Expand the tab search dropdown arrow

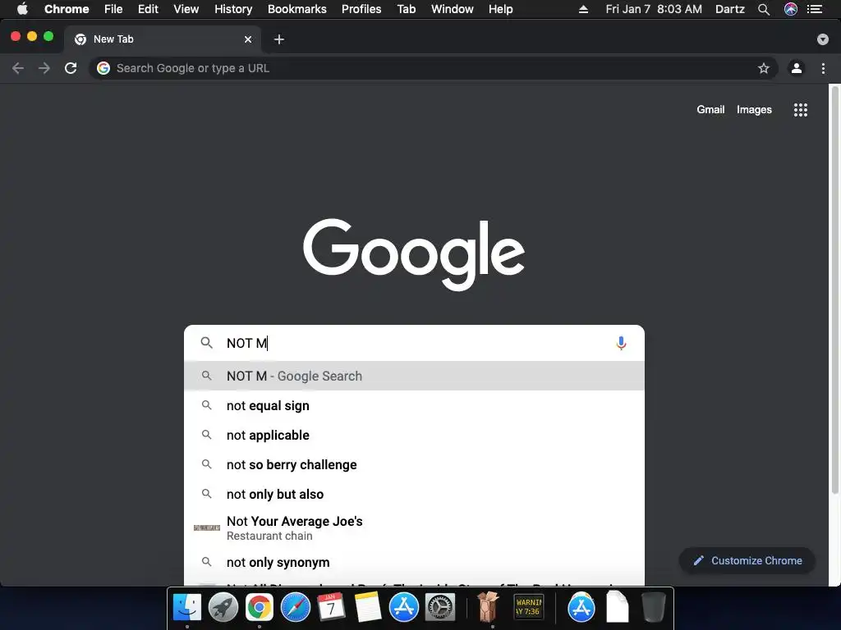(x=823, y=39)
